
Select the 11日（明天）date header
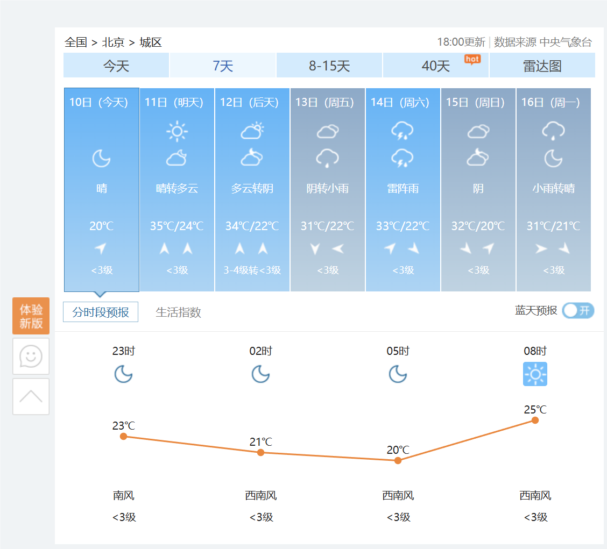pos(174,103)
